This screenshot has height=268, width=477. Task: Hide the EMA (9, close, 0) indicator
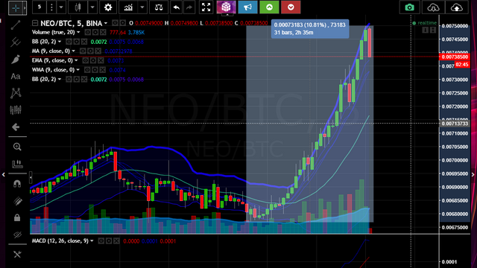86,60
